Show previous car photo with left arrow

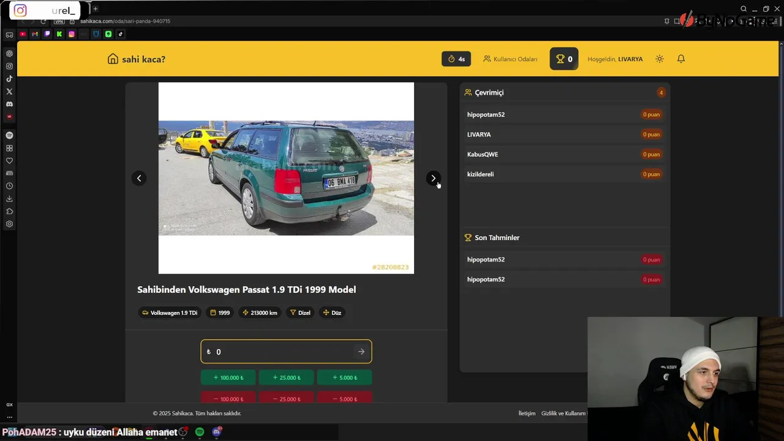139,178
